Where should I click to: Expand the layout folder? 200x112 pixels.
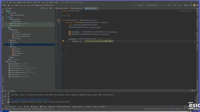click(9, 40)
